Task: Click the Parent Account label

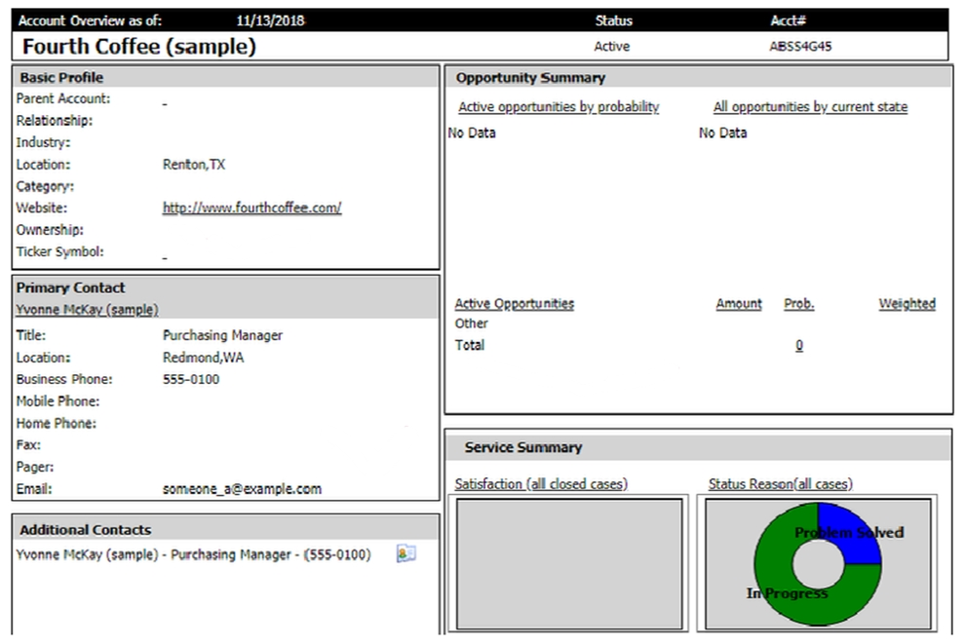Action: pyautogui.click(x=63, y=99)
